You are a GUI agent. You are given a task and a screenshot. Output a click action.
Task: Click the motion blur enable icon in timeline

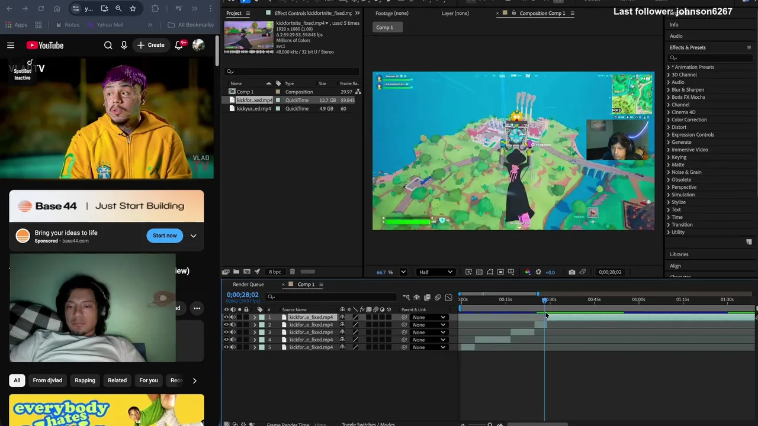[x=438, y=297]
